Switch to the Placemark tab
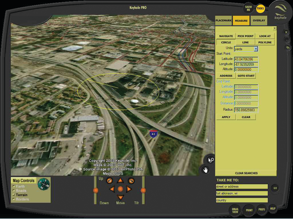 223,21
